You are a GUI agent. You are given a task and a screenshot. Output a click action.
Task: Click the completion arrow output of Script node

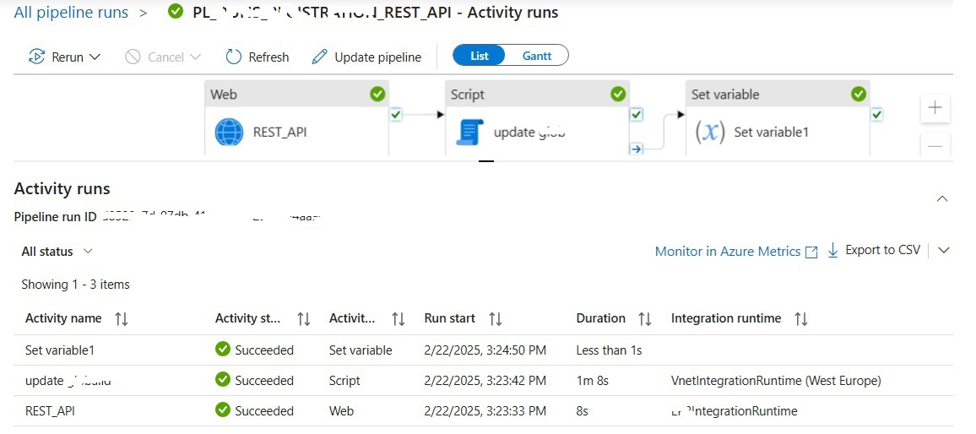[x=636, y=149]
